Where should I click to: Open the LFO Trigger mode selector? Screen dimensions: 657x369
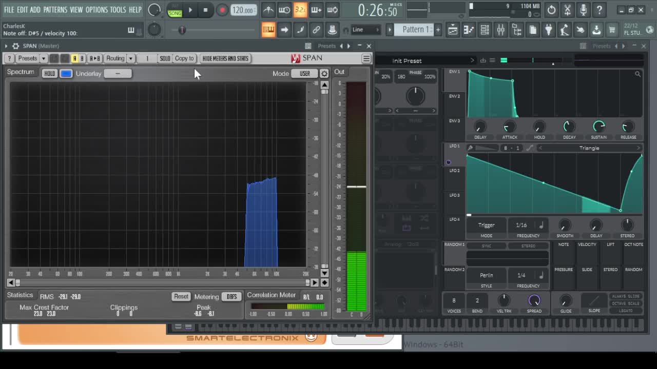click(486, 225)
